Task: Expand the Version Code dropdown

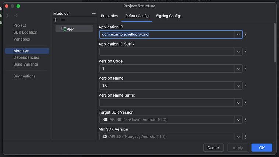Action: pos(238,69)
